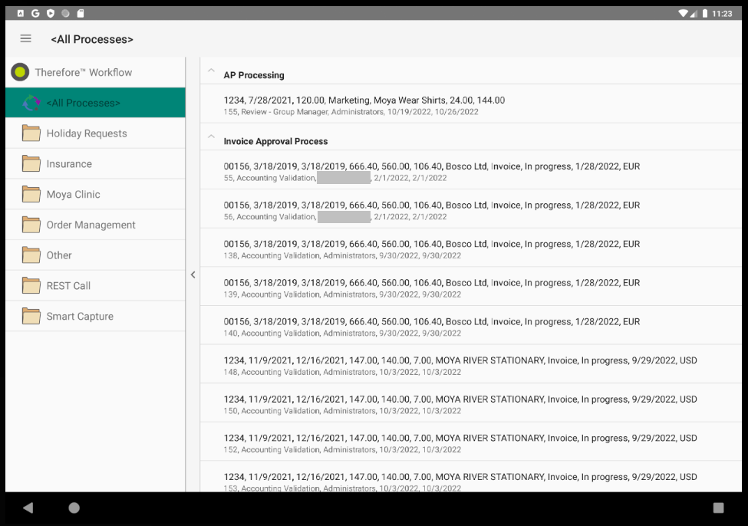Tap the battery status icon
The image size is (748, 526).
click(x=704, y=13)
